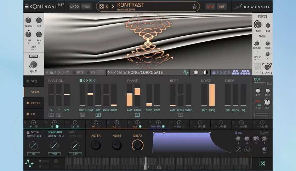296x171 pixels.
Task: Click the green cycle icon next to POSITION dice
Action: [94, 81]
